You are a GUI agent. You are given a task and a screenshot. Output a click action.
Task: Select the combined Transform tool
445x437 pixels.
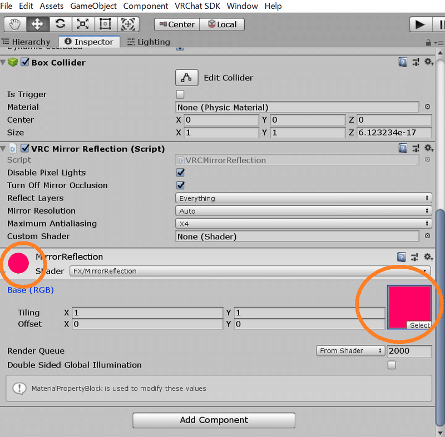(x=128, y=24)
